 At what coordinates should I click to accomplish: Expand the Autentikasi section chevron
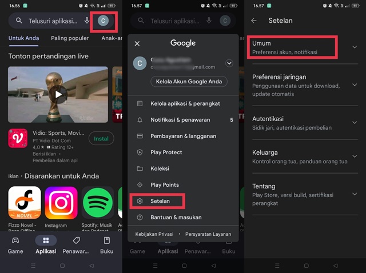coord(355,123)
